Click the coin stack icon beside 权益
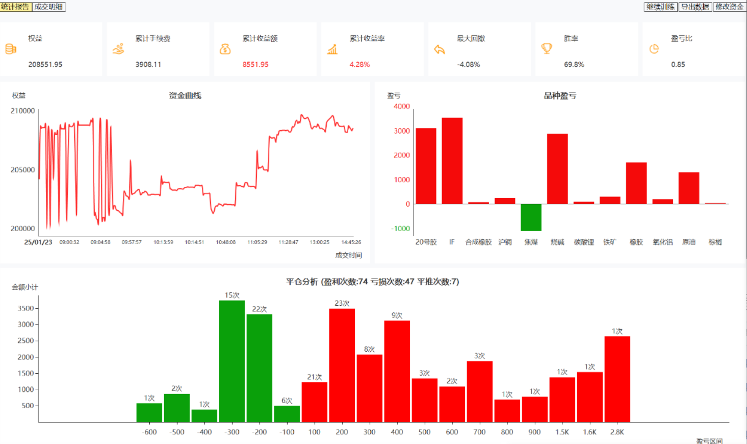 click(x=11, y=49)
